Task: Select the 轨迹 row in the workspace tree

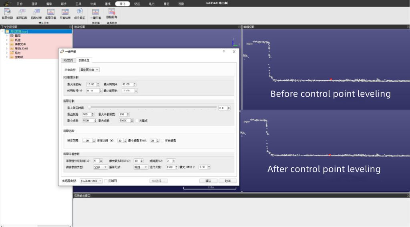Action: [x=40, y=40]
